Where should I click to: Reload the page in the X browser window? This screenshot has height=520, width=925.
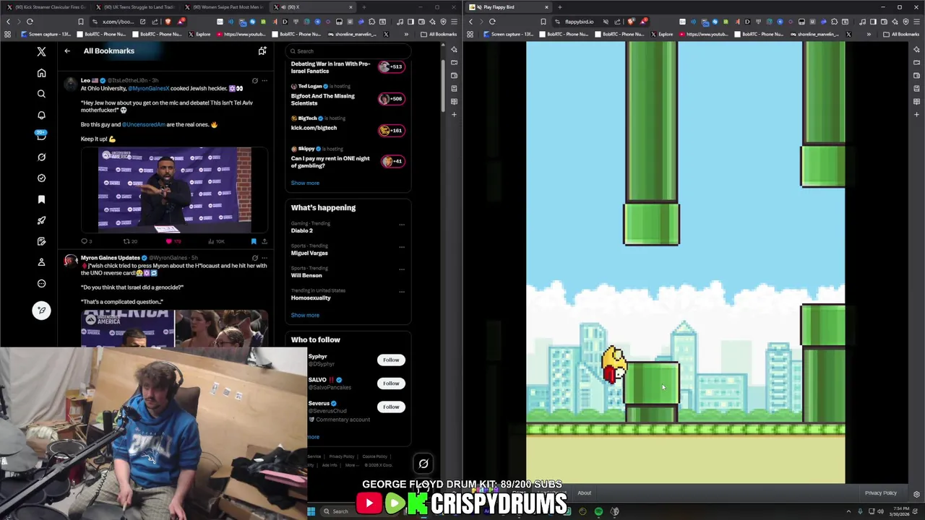(x=30, y=22)
